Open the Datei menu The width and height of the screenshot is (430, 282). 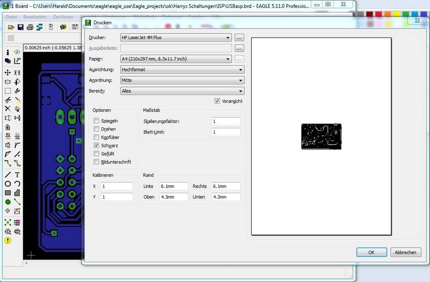click(11, 17)
